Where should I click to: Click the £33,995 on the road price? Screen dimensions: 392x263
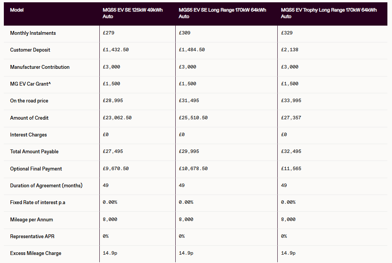291,101
